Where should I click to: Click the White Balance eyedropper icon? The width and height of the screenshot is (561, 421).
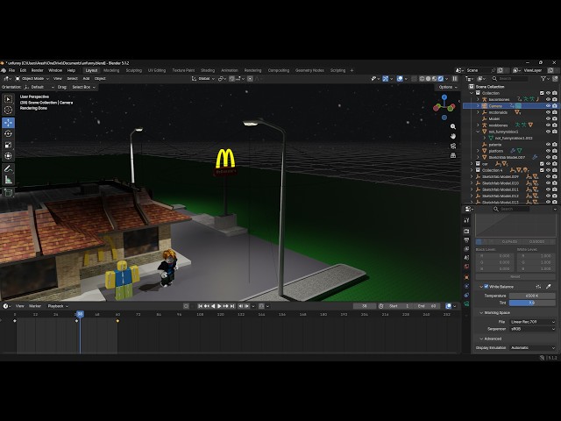(549, 287)
